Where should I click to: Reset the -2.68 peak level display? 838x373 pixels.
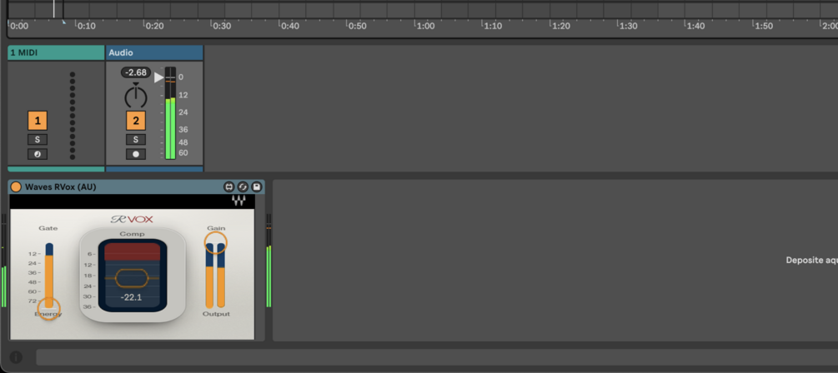tap(136, 72)
